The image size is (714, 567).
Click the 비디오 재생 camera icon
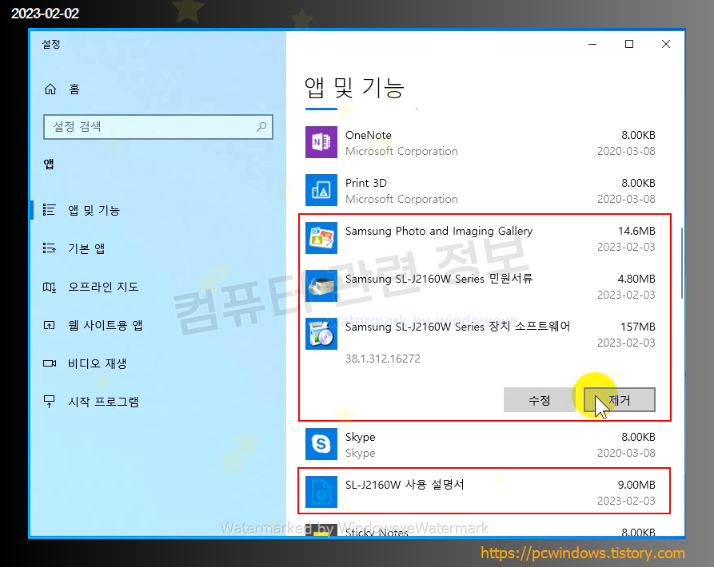(50, 363)
